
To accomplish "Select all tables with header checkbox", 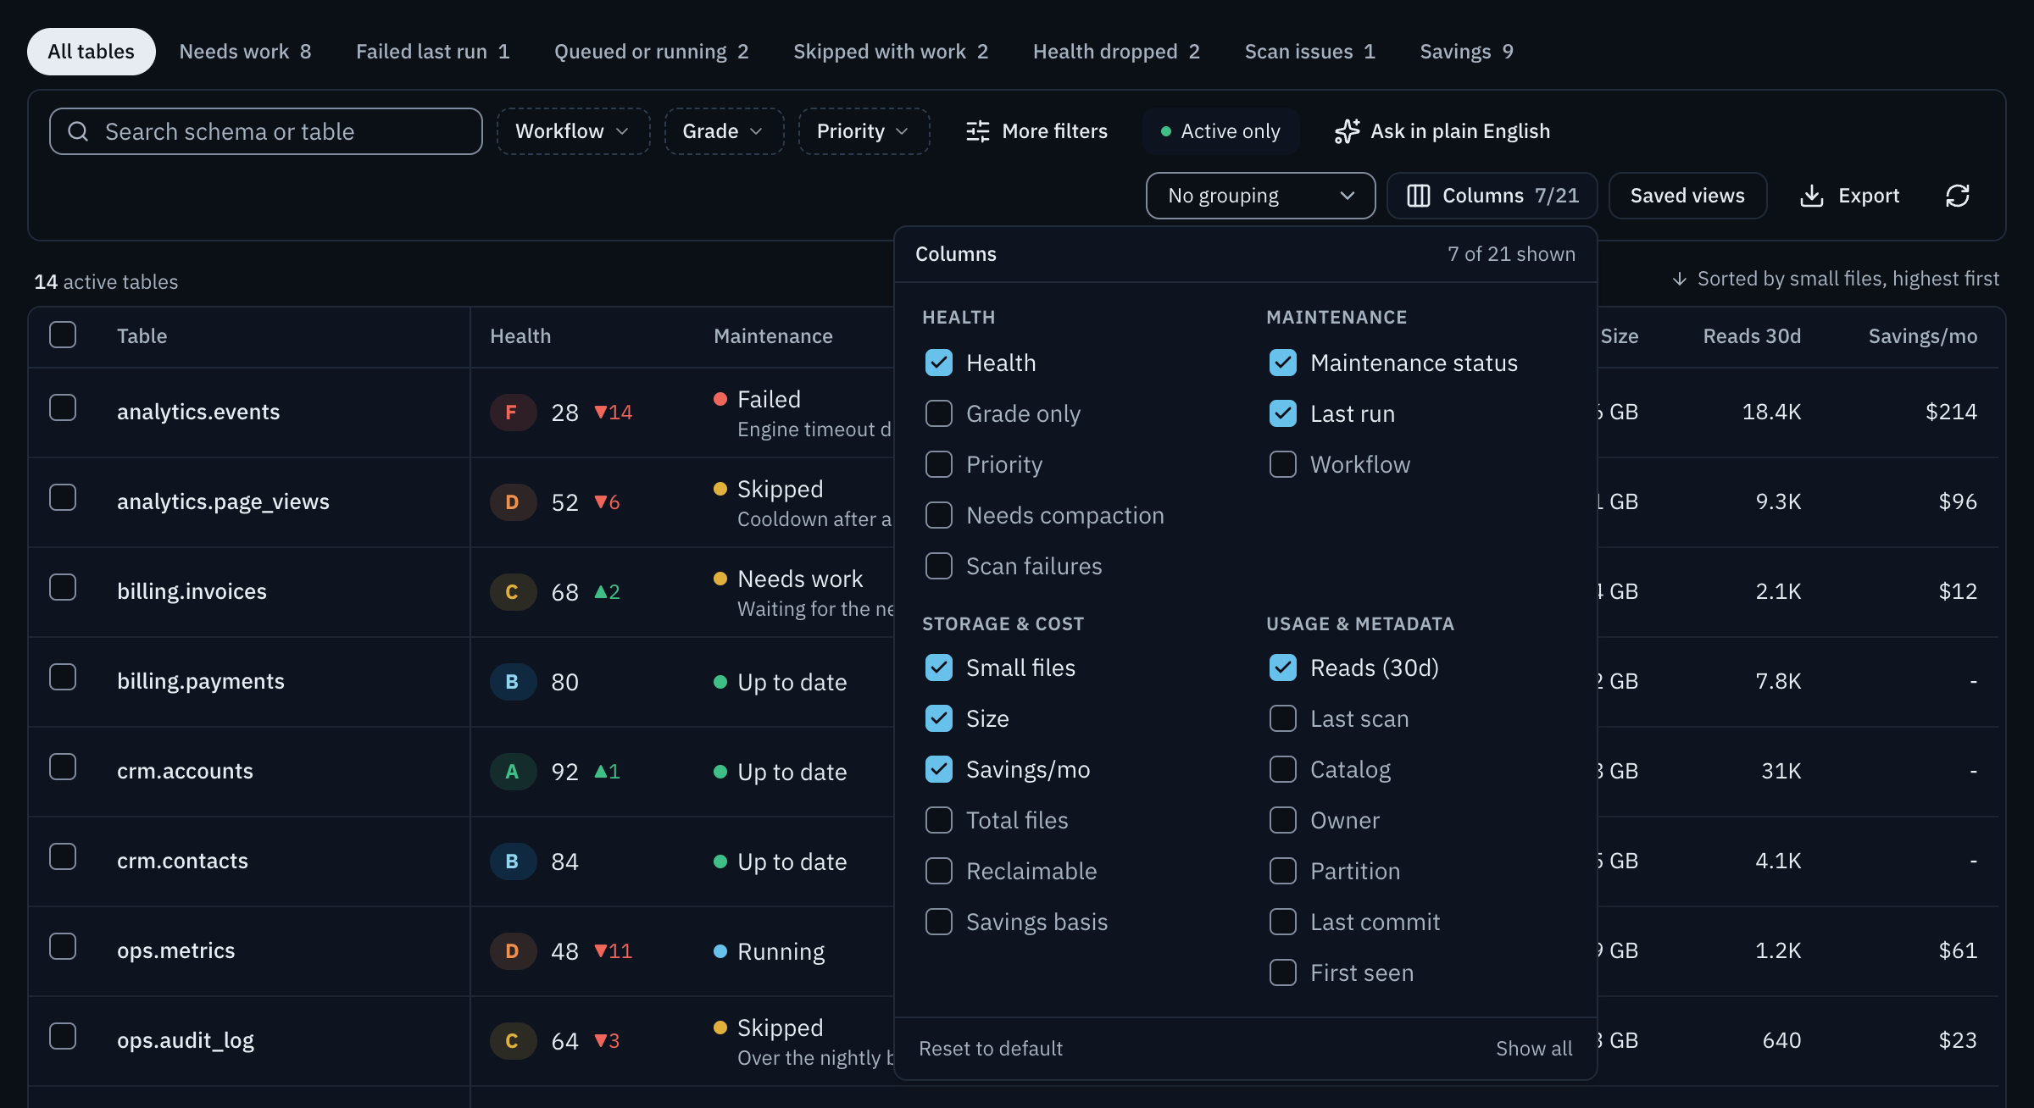I will [63, 335].
